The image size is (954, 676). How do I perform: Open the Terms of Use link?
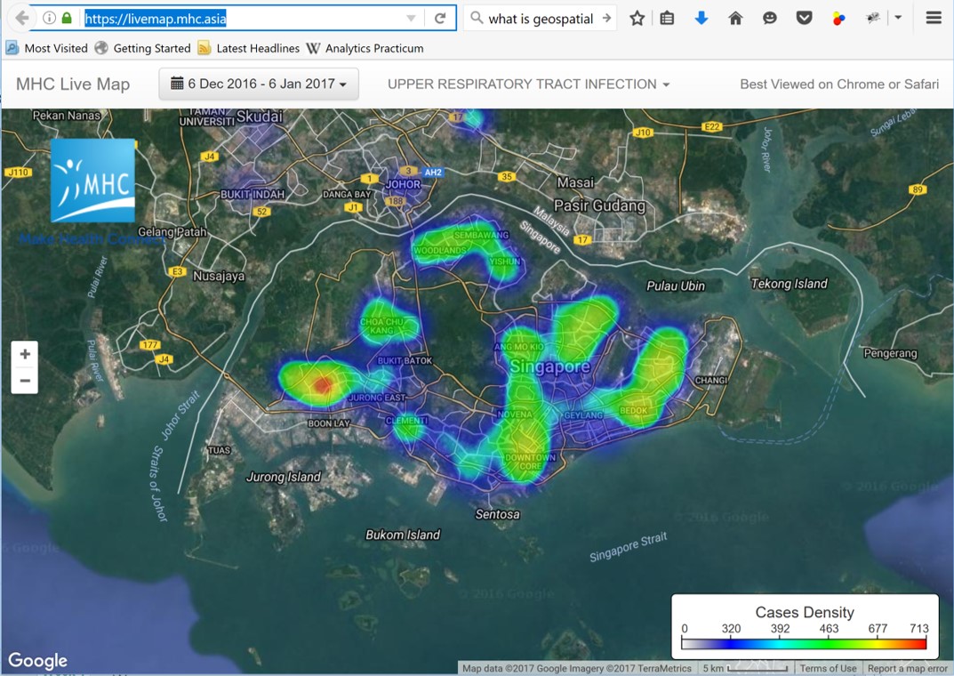828,668
